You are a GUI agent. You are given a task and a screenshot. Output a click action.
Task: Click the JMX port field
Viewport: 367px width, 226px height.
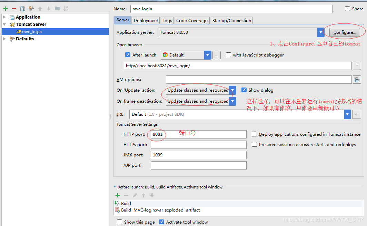(x=198, y=155)
